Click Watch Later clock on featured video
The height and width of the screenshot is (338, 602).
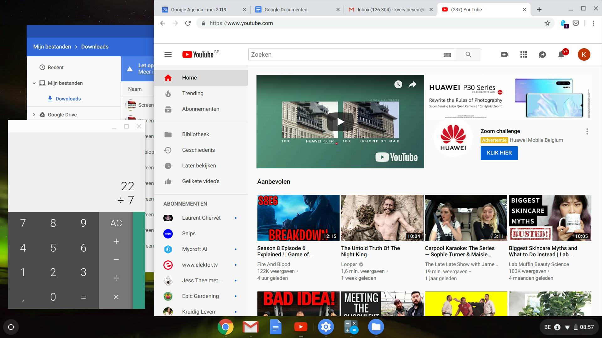[x=398, y=84]
